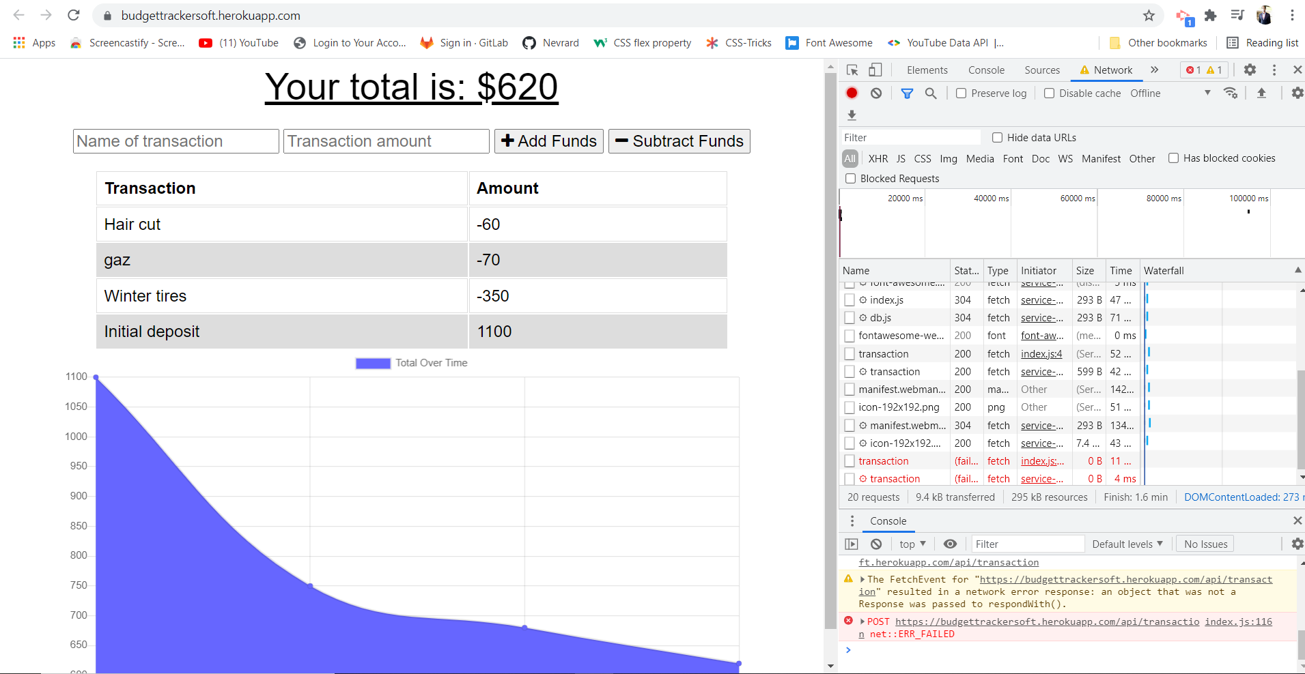
Task: Switch to the Sources tab
Action: 1042,70
